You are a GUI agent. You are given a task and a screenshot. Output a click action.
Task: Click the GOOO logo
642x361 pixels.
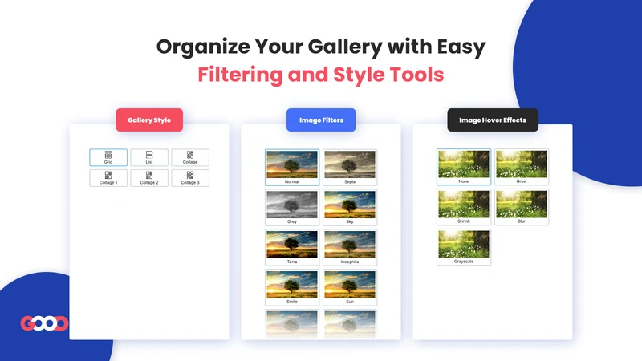point(44,323)
